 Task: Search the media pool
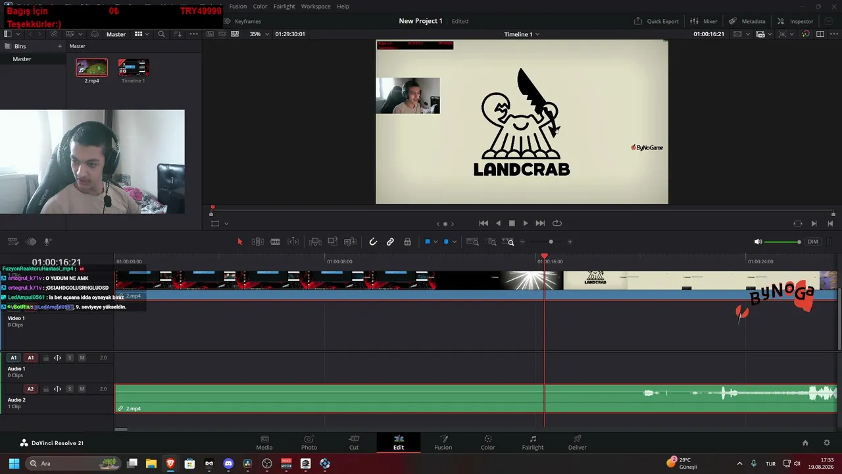coord(161,34)
